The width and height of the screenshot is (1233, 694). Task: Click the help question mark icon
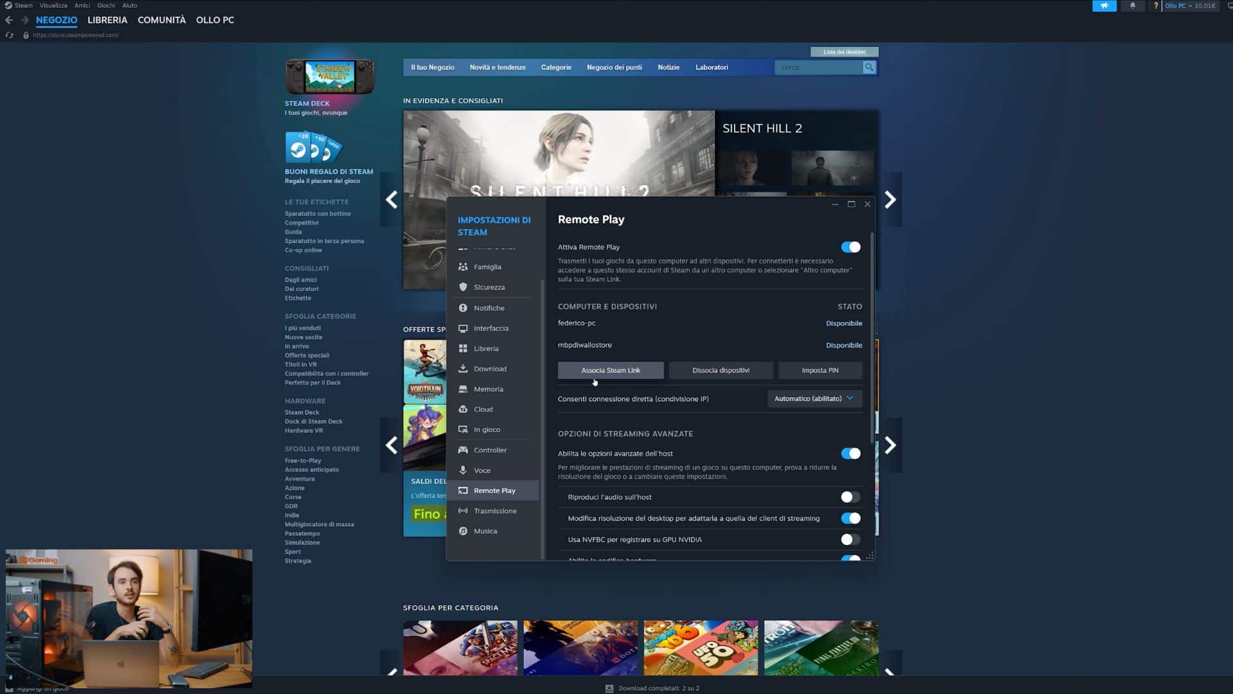coord(1155,6)
